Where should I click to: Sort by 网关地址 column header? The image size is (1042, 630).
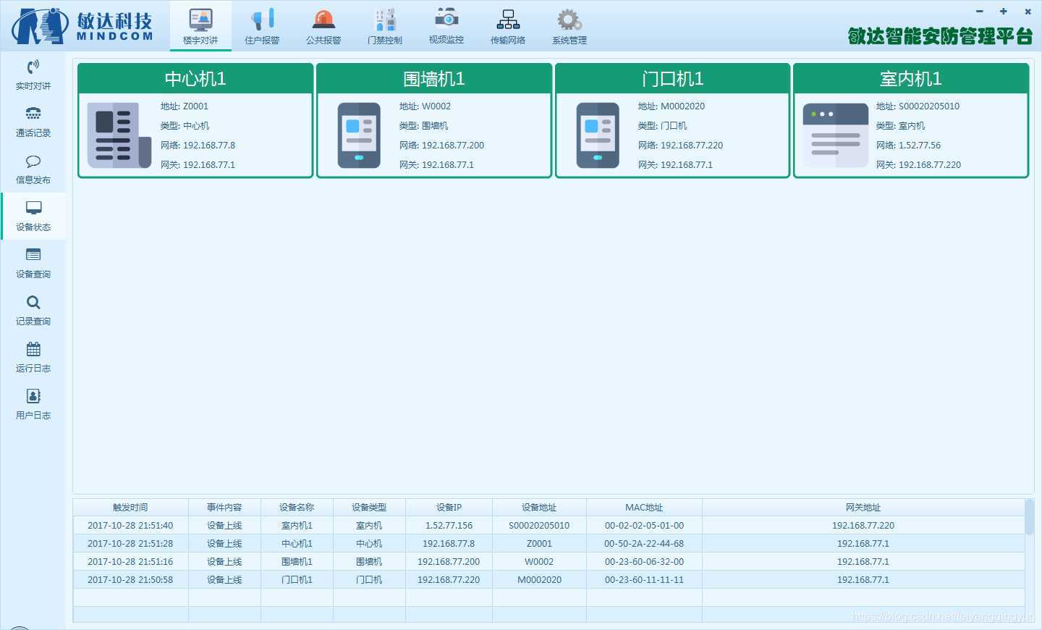coord(863,507)
